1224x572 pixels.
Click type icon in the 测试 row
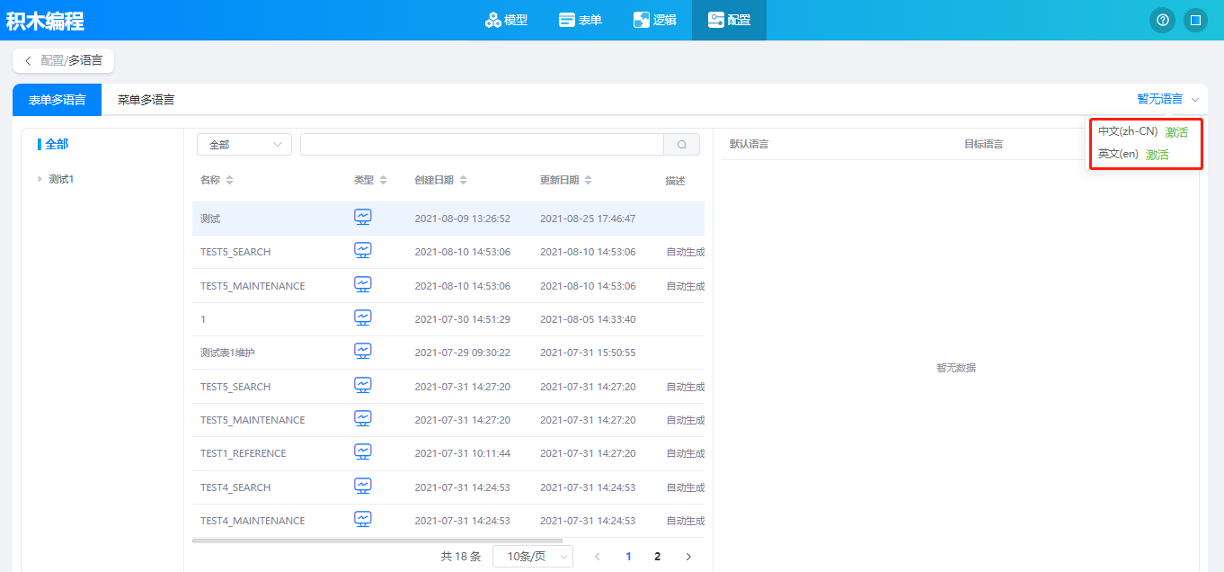[x=362, y=218]
